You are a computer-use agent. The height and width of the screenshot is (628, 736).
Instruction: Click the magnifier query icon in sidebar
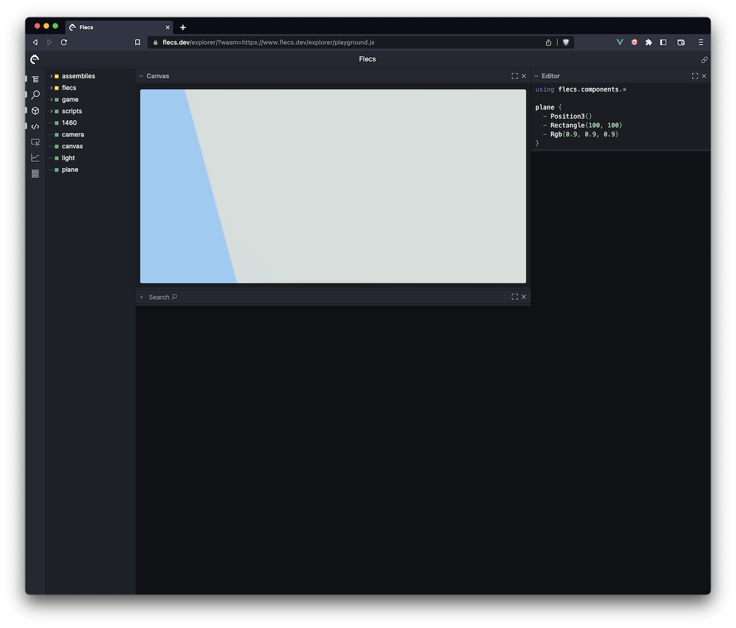tap(35, 95)
